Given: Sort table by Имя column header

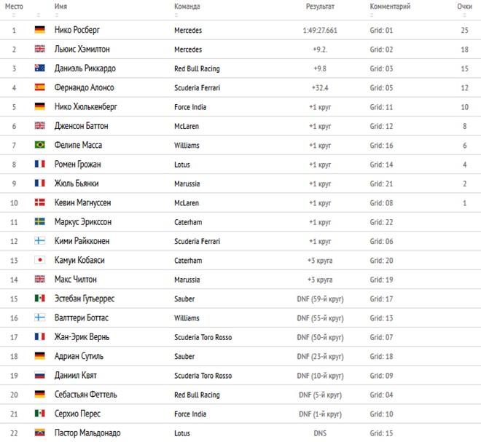Looking at the screenshot, I should [60, 7].
